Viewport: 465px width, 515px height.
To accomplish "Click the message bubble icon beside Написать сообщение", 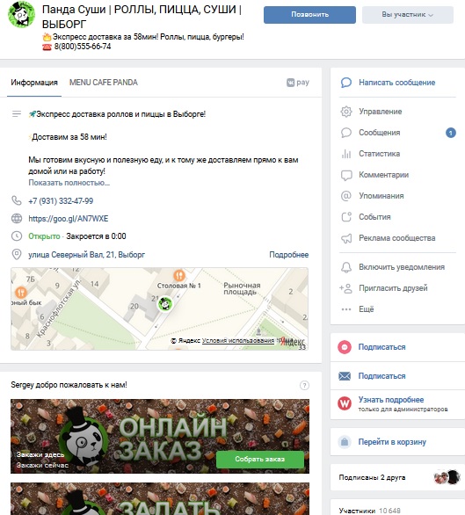I will tap(346, 83).
